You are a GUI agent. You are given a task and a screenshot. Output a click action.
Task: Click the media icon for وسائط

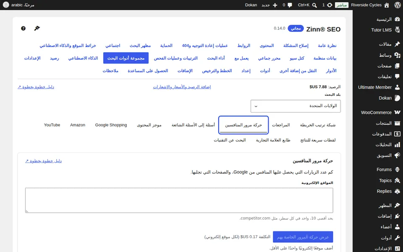point(397,55)
